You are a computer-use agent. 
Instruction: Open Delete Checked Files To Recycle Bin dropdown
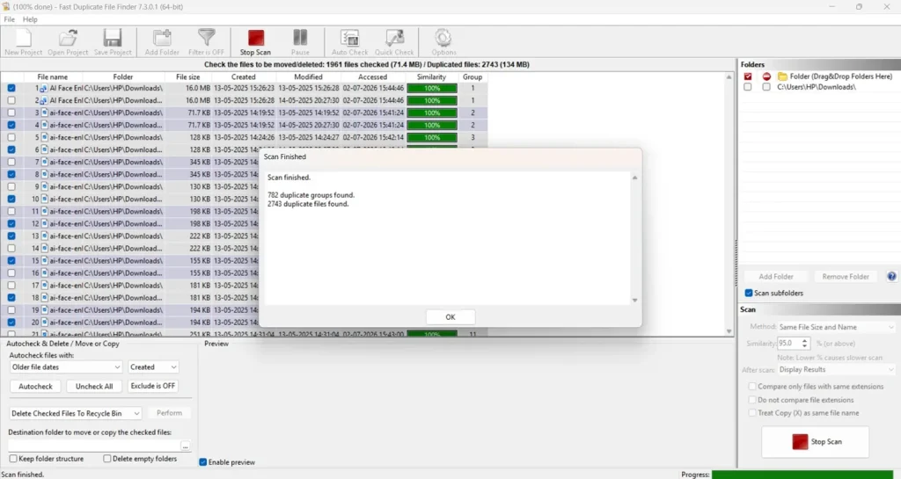coord(76,414)
